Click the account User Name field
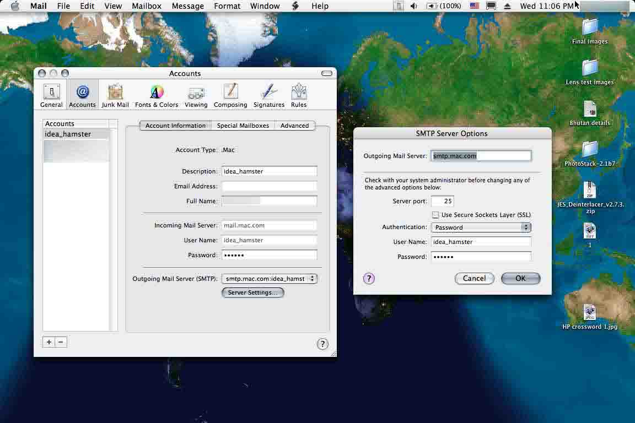The height and width of the screenshot is (423, 635). 270,241
